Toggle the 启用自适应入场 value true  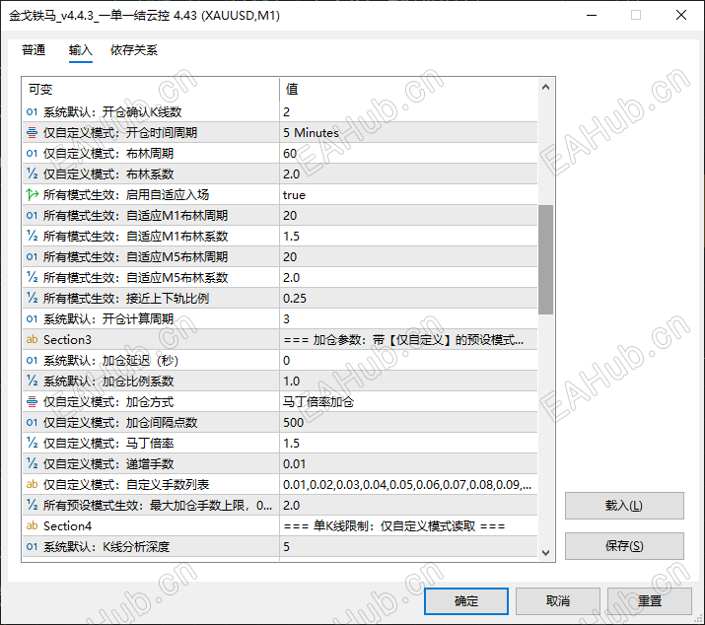(x=408, y=194)
